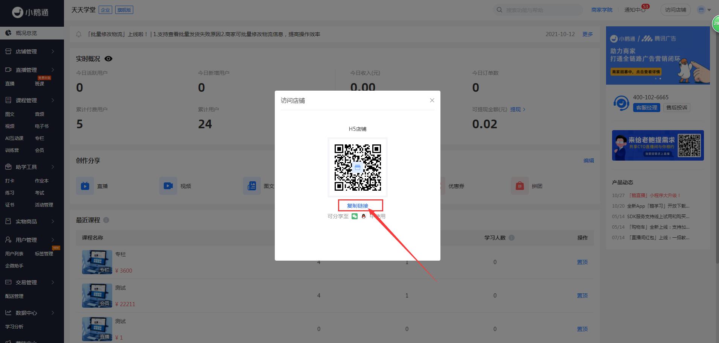Open 用户列表 in the sidebar
719x343 pixels.
[x=14, y=254]
